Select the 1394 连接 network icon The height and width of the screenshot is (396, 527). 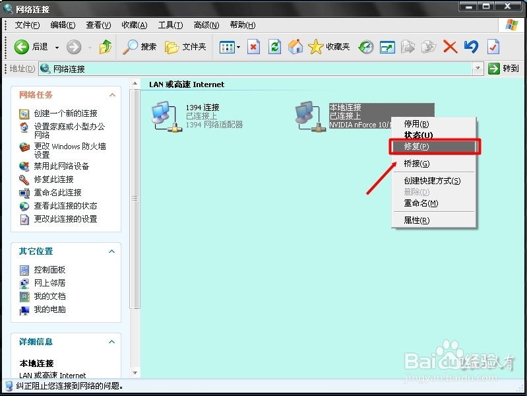pos(167,116)
